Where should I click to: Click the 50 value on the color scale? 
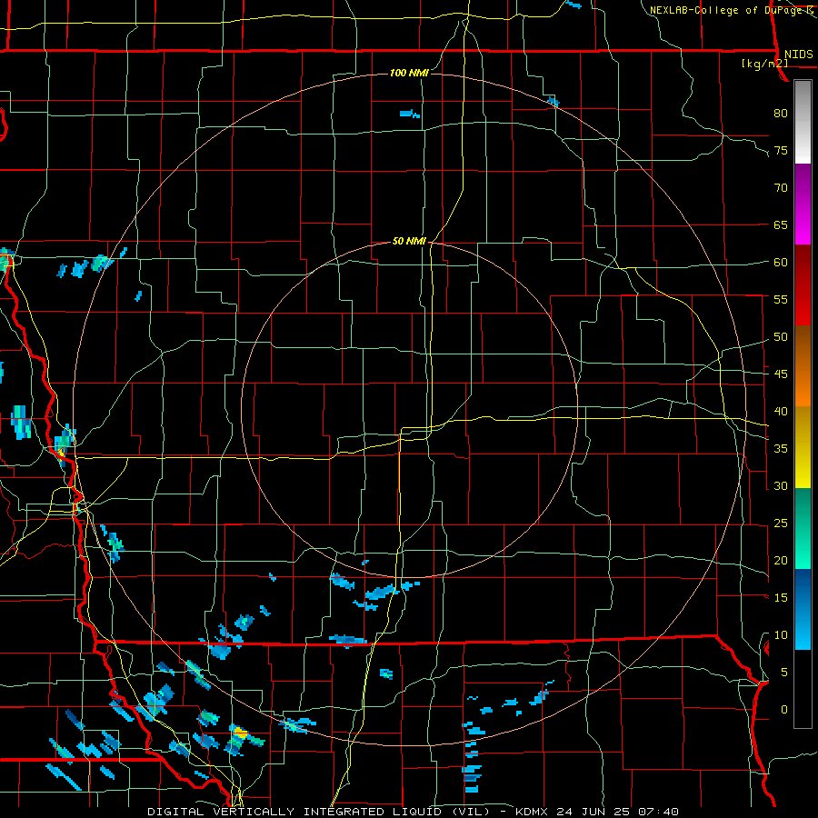click(781, 337)
